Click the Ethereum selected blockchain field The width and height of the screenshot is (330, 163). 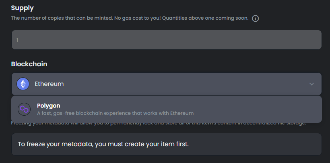pos(167,84)
